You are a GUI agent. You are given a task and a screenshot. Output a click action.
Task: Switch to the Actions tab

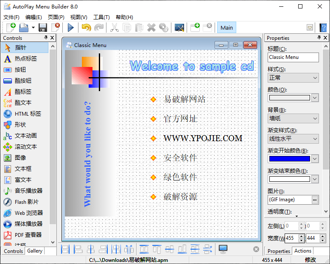(302, 251)
